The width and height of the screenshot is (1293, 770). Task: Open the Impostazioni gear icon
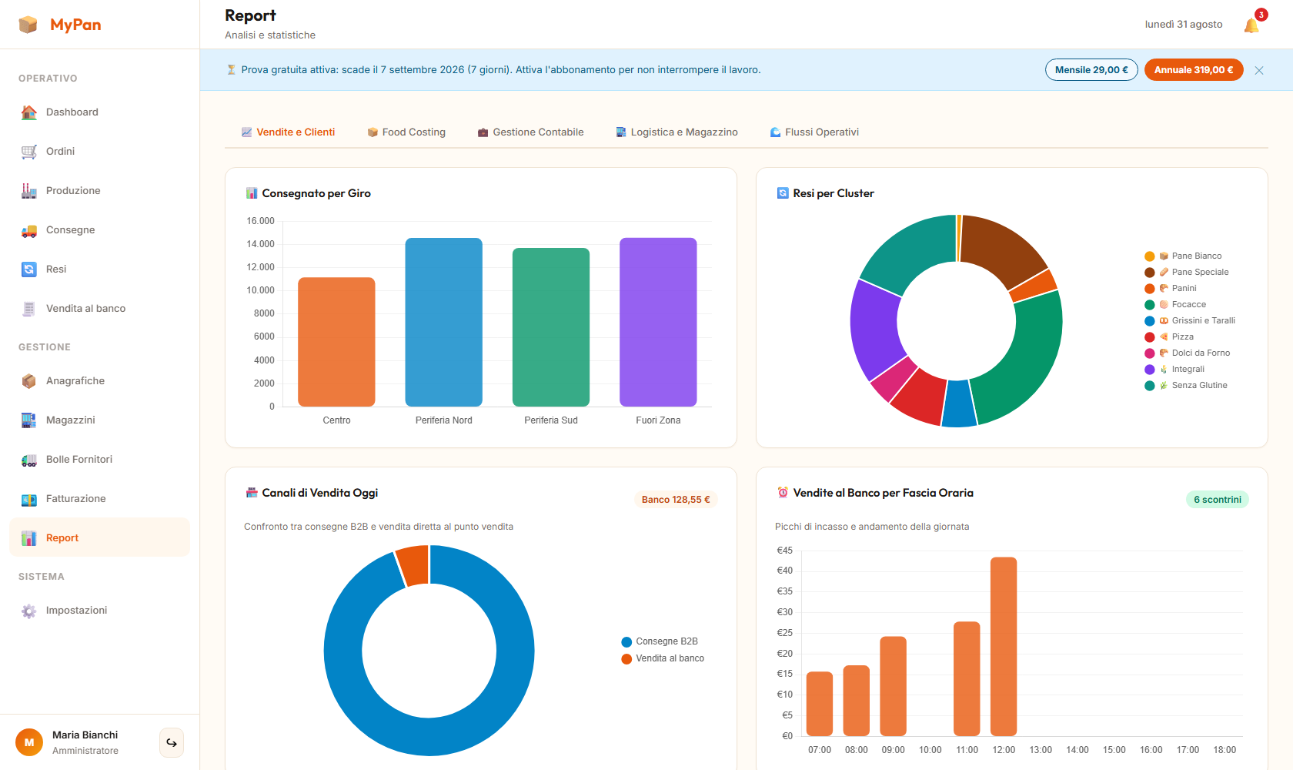[29, 611]
